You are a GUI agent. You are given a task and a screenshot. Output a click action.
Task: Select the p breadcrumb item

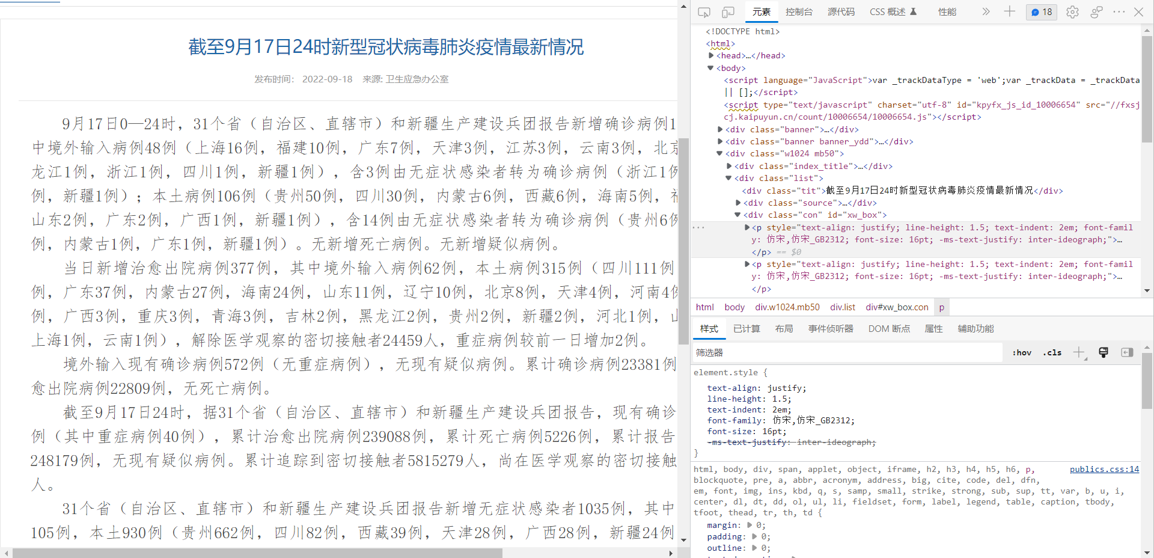point(941,307)
